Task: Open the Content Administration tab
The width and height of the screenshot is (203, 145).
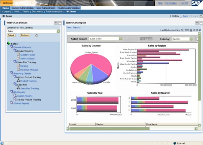Action: [x=23, y=8]
